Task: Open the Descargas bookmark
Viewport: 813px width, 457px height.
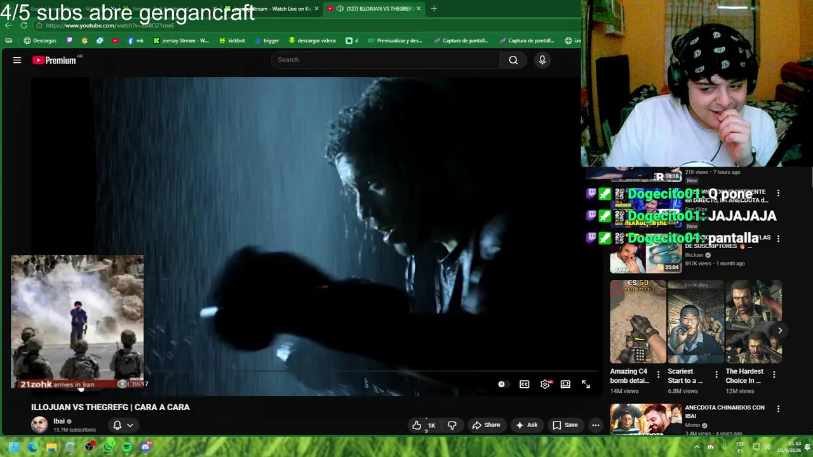Action: (40, 41)
